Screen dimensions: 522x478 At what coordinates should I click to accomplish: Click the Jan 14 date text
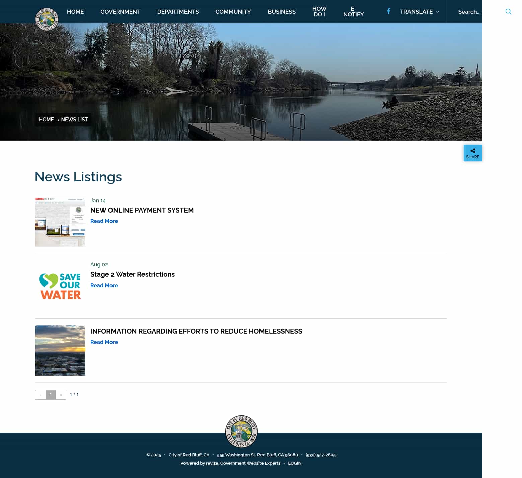98,201
